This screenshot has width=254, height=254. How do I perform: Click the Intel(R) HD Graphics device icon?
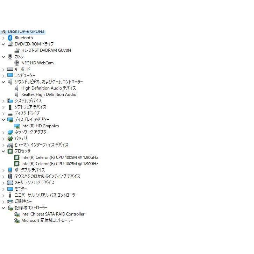(17, 126)
